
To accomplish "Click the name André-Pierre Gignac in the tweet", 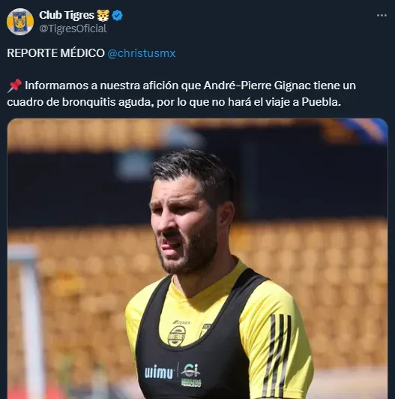I will click(x=257, y=85).
